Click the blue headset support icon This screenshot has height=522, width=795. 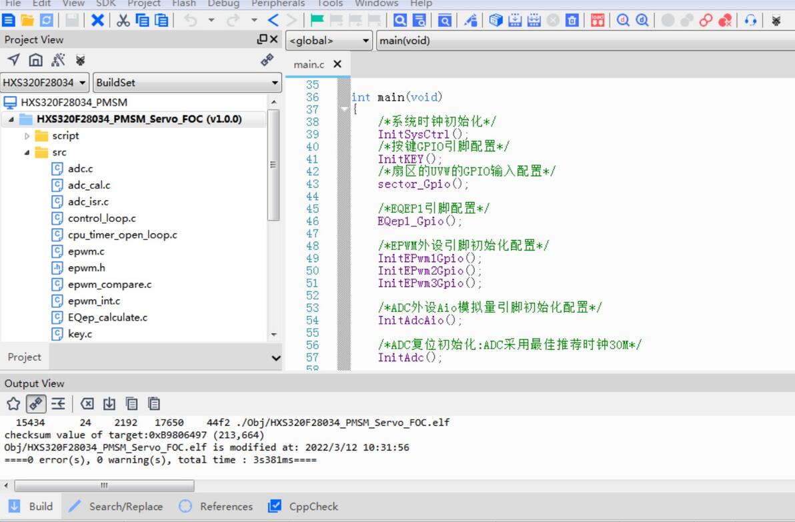click(751, 20)
